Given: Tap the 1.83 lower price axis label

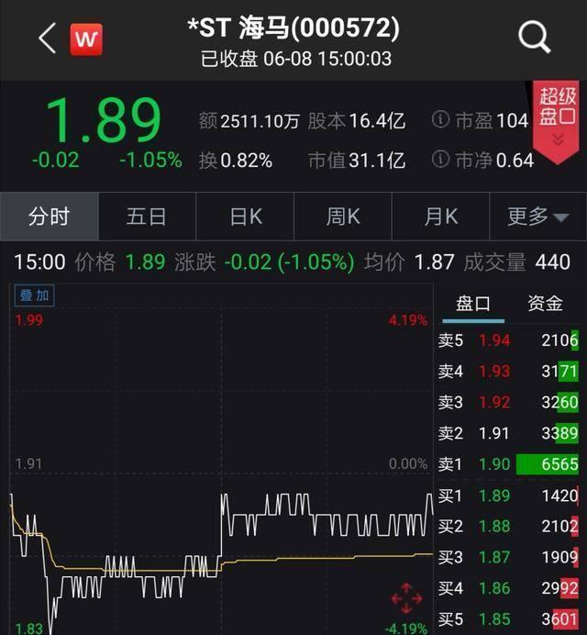Looking at the screenshot, I should [x=28, y=628].
